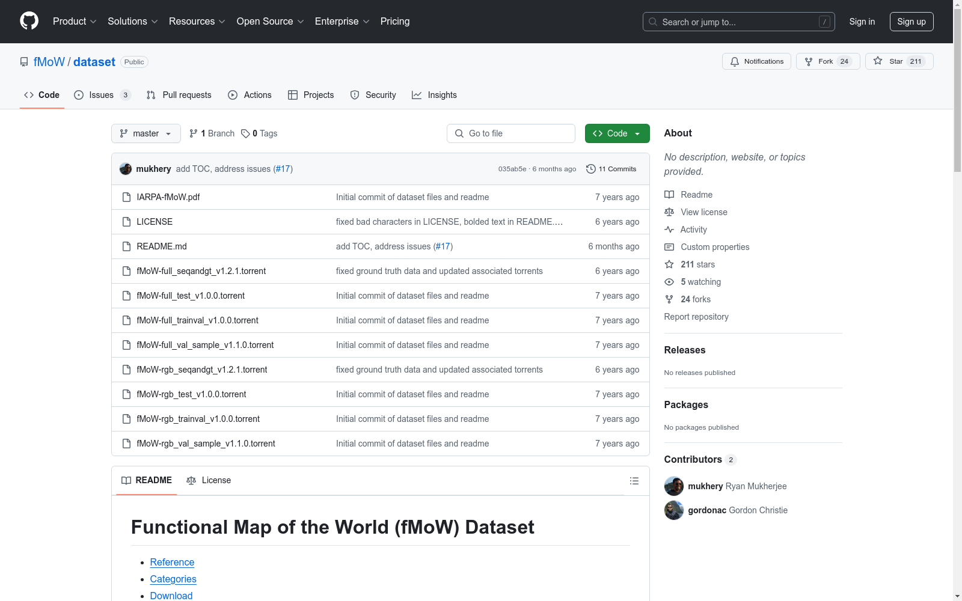Click the star icon beside 211 stars
The height and width of the screenshot is (601, 962).
pyautogui.click(x=669, y=264)
